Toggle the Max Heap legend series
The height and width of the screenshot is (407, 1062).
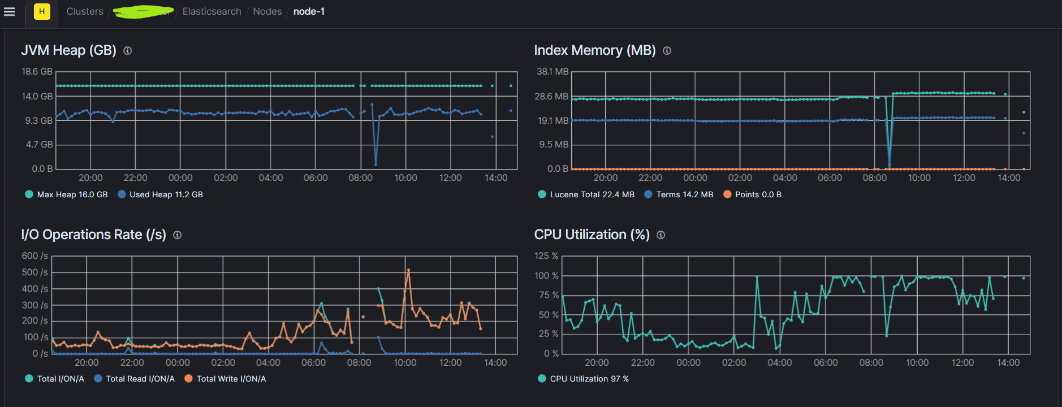(67, 194)
